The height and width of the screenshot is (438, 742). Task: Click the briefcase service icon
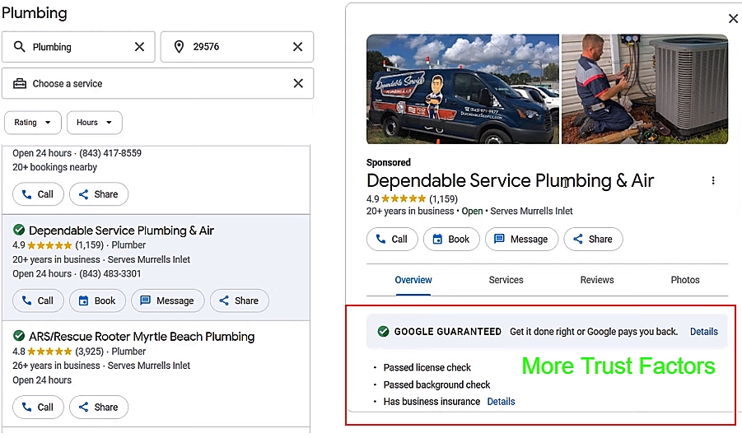pos(20,84)
